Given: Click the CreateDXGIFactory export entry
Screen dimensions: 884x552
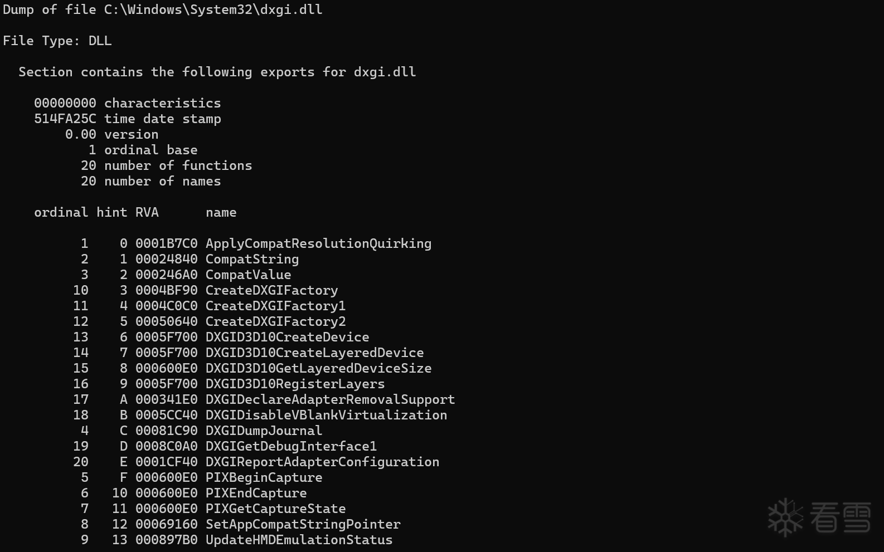Looking at the screenshot, I should (x=271, y=291).
